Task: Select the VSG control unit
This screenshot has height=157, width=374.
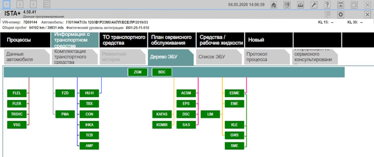Action: pos(17,125)
